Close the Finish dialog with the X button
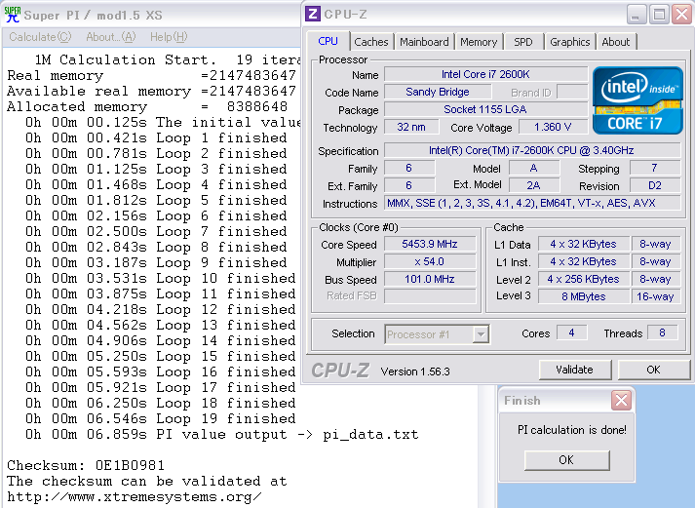Image resolution: width=695 pixels, height=508 pixels. tap(621, 401)
